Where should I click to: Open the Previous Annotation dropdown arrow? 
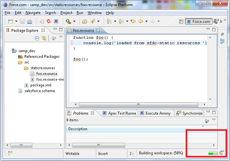pyautogui.click(x=127, y=21)
